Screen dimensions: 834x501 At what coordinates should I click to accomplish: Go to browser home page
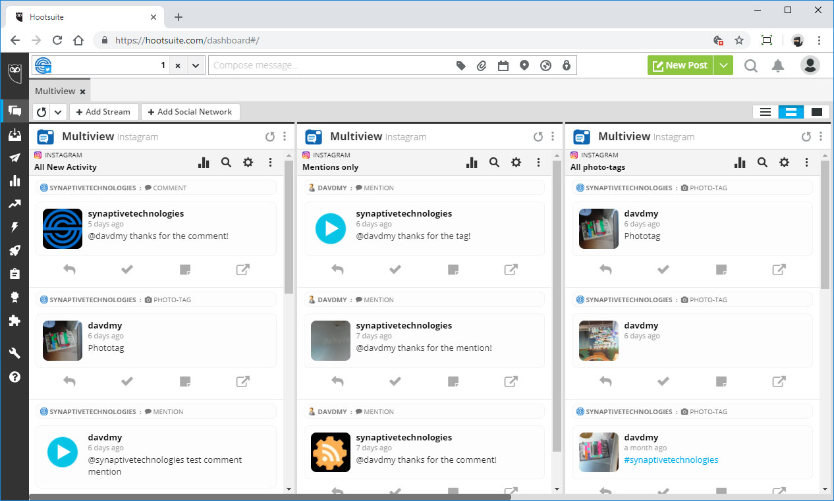tap(78, 40)
